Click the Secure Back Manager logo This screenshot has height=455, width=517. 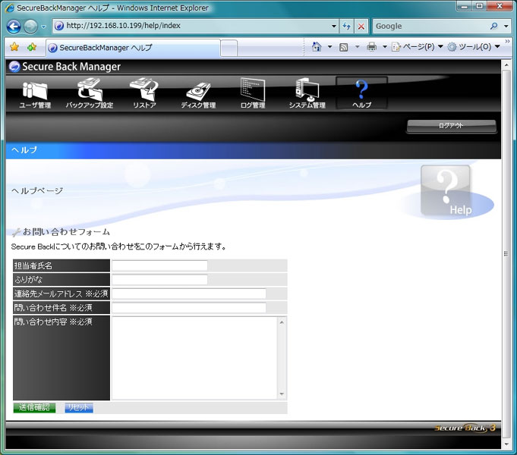(x=65, y=67)
